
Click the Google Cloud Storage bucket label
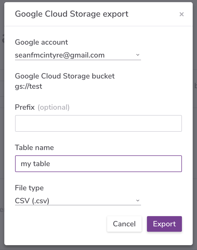65,76
